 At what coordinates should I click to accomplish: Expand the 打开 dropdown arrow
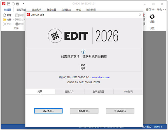(x=14, y=20)
